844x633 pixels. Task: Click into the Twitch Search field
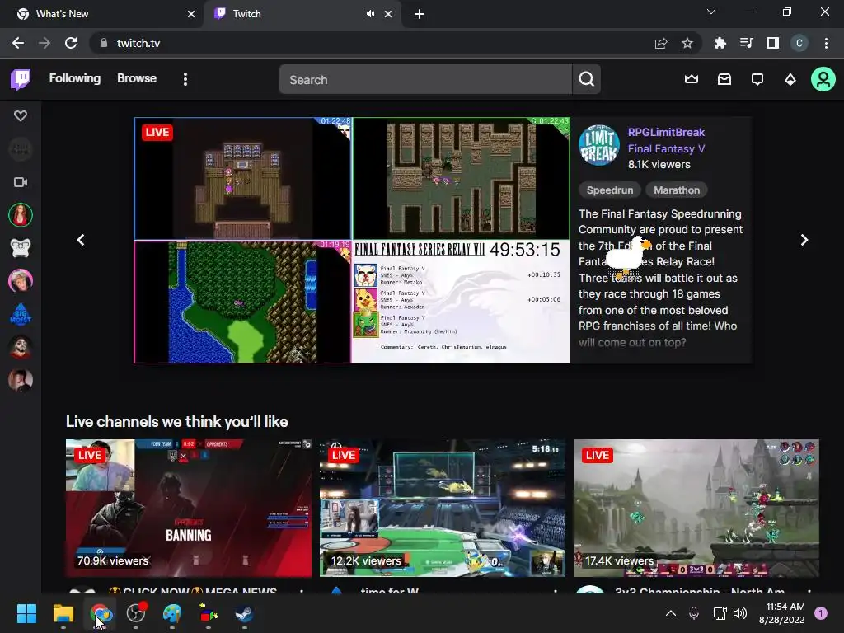pyautogui.click(x=425, y=80)
